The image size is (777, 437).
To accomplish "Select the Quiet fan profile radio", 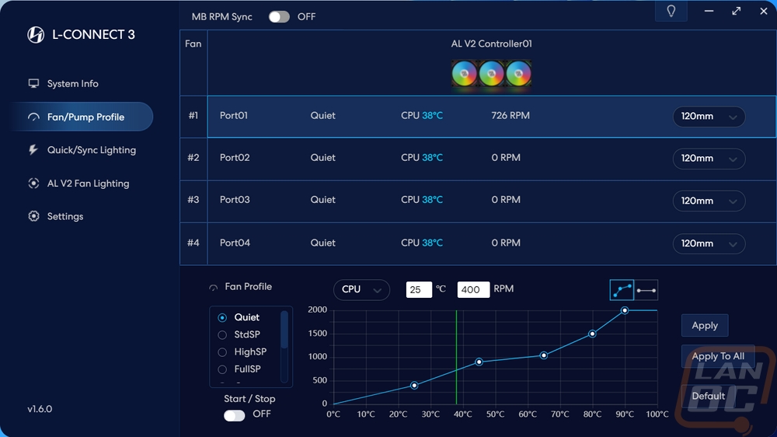I will (222, 317).
